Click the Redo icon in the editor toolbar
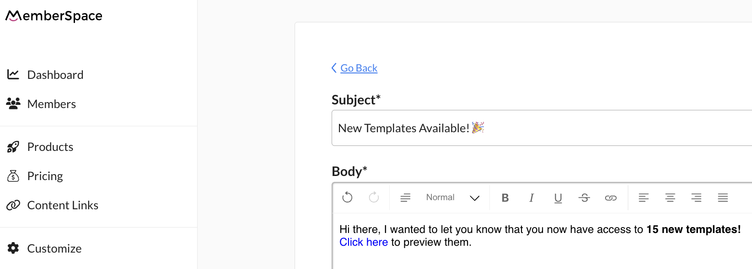This screenshot has width=752, height=269. 374,197
